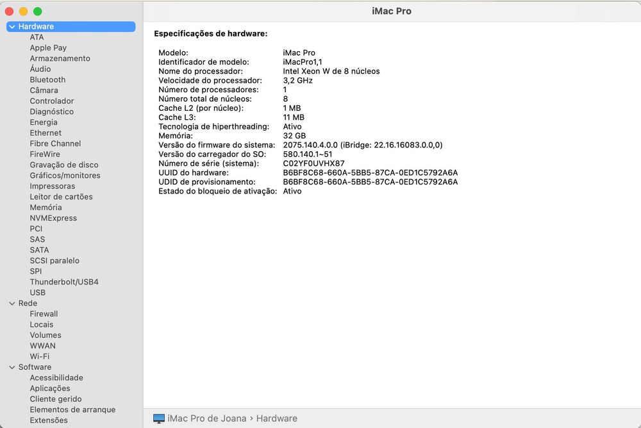The image size is (641, 428).
Task: Open Gráficos/monitores in the sidebar
Action: click(x=65, y=176)
